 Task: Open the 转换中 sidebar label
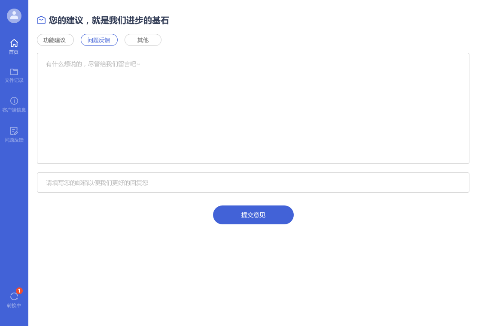coord(14,305)
